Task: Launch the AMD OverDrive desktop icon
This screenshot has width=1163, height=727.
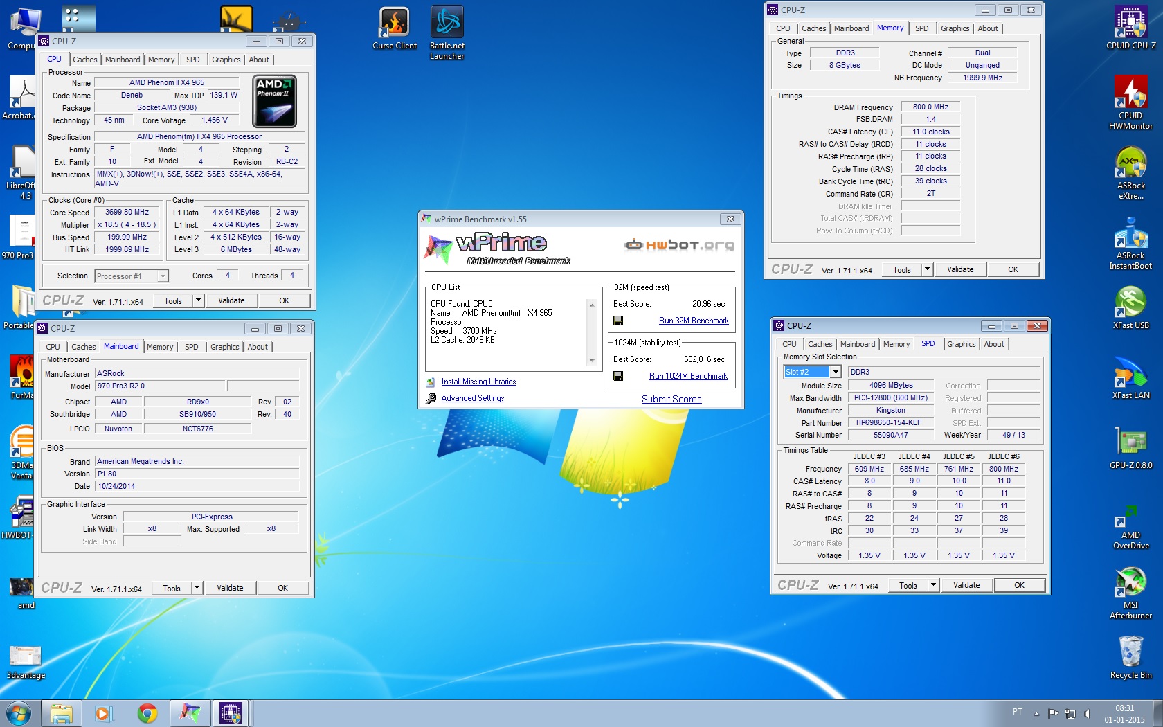Action: [x=1130, y=528]
